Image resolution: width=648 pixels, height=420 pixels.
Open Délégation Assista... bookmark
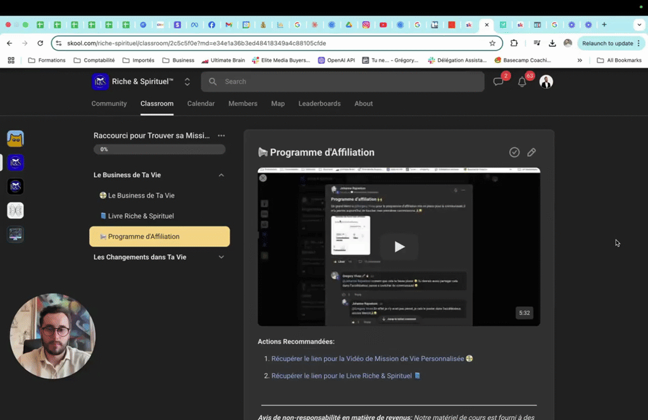[457, 60]
